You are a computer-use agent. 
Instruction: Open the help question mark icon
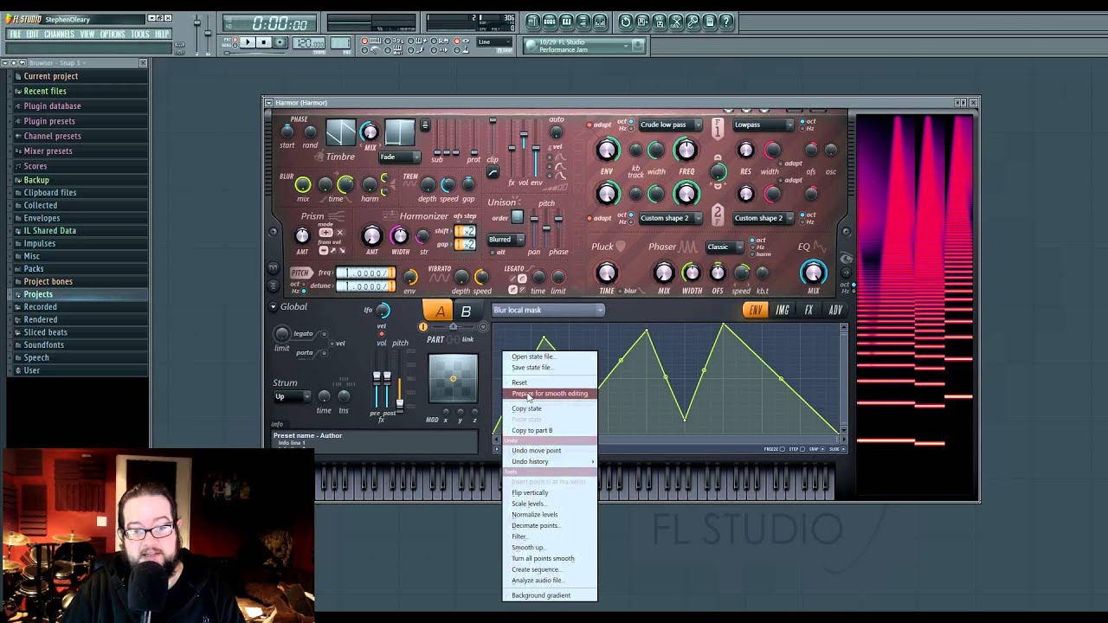[727, 22]
